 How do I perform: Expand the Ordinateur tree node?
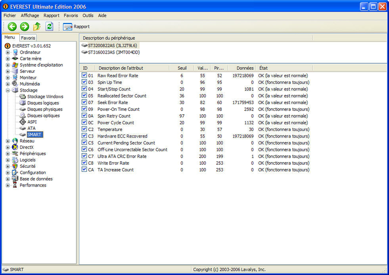(x=8, y=52)
